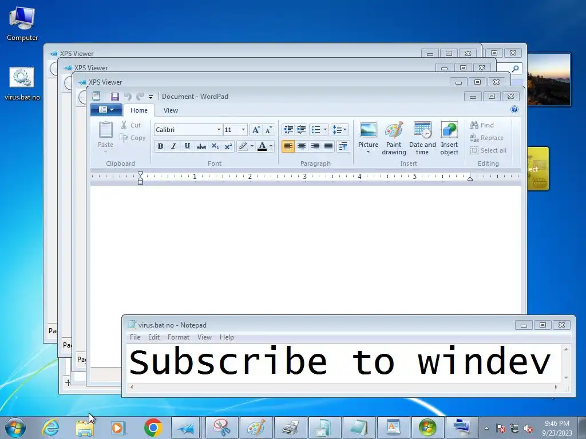Viewport: 586px width, 439px height.
Task: Grow font size with the larger A icon
Action: coord(256,130)
